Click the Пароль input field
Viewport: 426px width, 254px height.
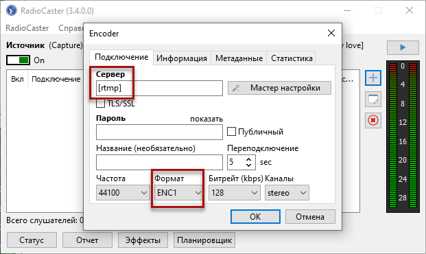pos(159,132)
